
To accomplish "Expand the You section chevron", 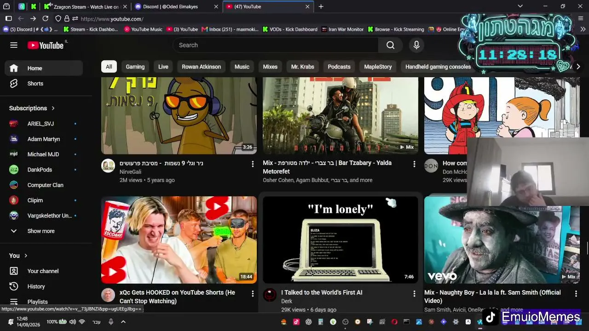I will point(26,256).
